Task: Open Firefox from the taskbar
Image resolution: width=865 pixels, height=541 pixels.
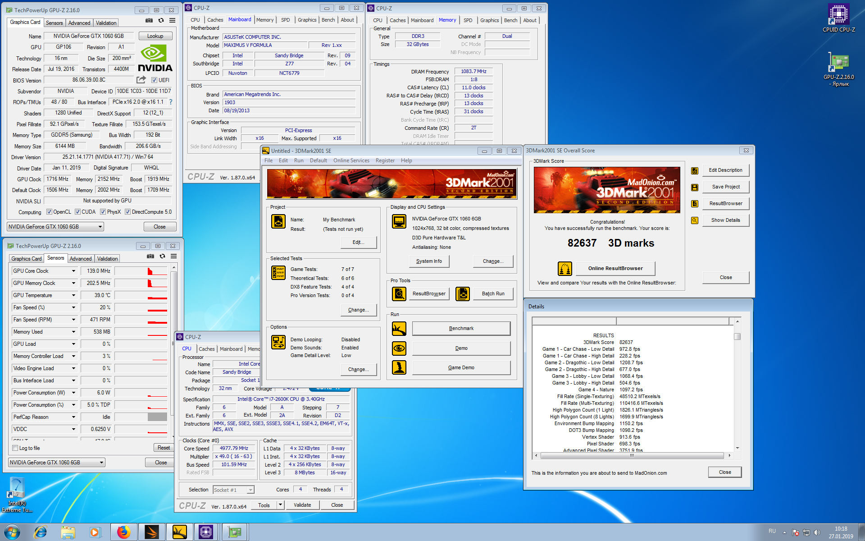Action: click(x=124, y=532)
